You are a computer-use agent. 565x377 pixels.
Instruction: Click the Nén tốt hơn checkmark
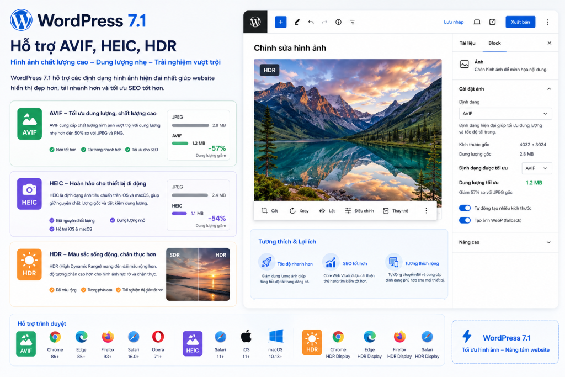coord(52,150)
